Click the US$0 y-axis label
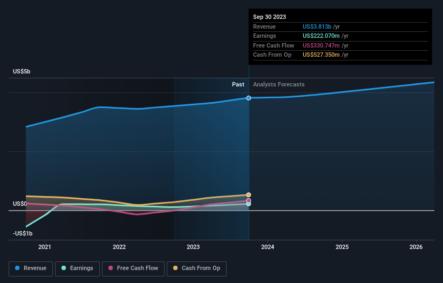 pyautogui.click(x=20, y=204)
